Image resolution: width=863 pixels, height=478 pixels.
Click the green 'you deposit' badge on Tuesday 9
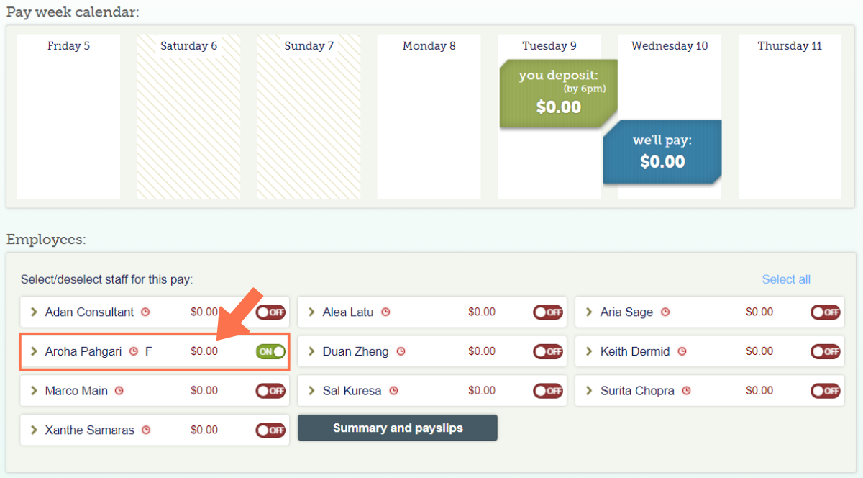point(558,92)
